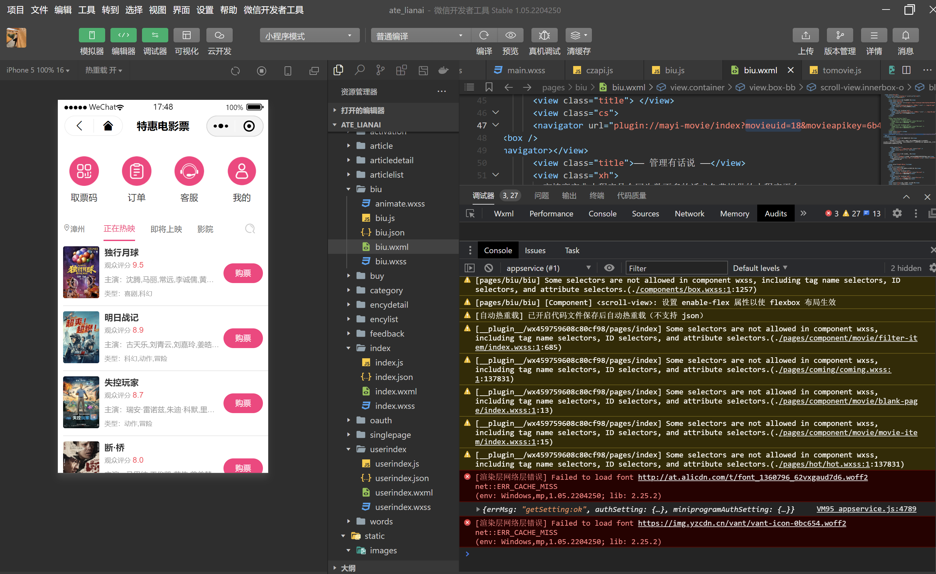Toggle the editor (编辑器) panel button
Image resolution: width=936 pixels, height=574 pixels.
tap(123, 35)
